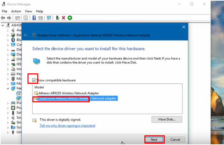Select the USB controllers icon in tree
The image size is (224, 145).
[13, 132]
